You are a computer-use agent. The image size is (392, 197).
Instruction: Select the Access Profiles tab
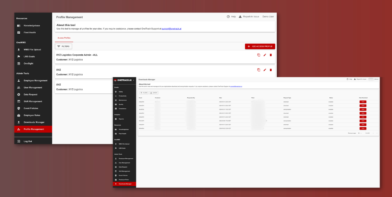[x=64, y=38]
